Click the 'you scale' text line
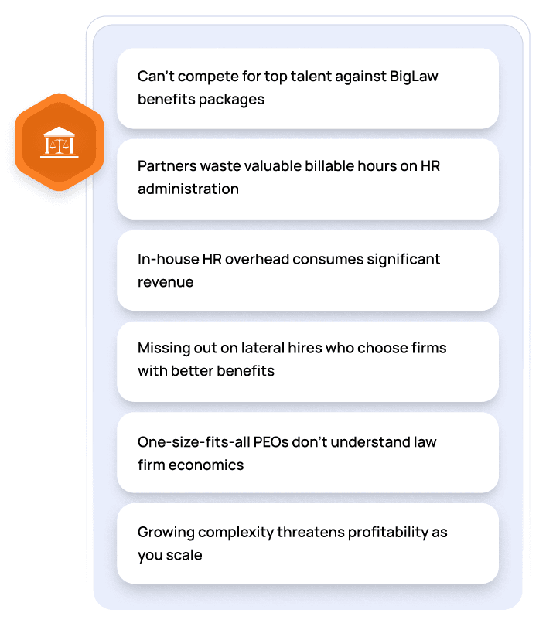Image resolution: width=546 pixels, height=630 pixels. pyautogui.click(x=169, y=555)
